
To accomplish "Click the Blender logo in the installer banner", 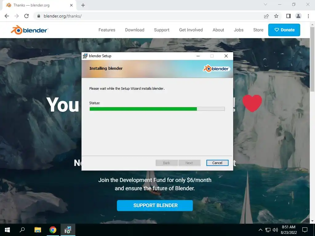I will click(216, 69).
